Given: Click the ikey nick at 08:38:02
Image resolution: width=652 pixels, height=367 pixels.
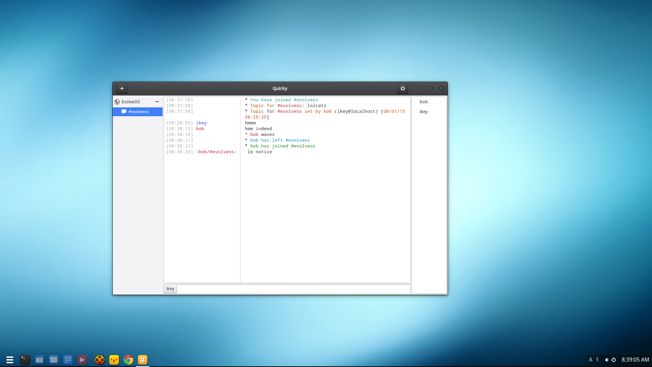Looking at the screenshot, I should (x=201, y=123).
